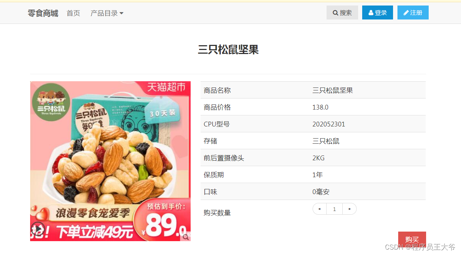Click the red 购买 button
The height and width of the screenshot is (254, 461).
(x=412, y=239)
